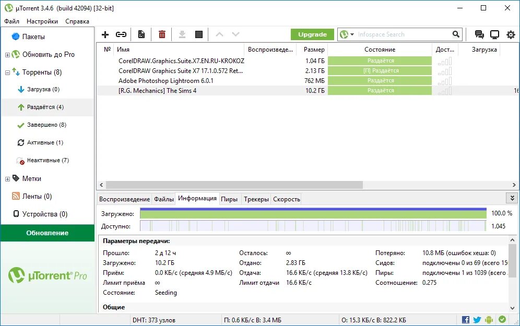Click the green Обновление button
This screenshot has width=520, height=326.
tap(48, 233)
